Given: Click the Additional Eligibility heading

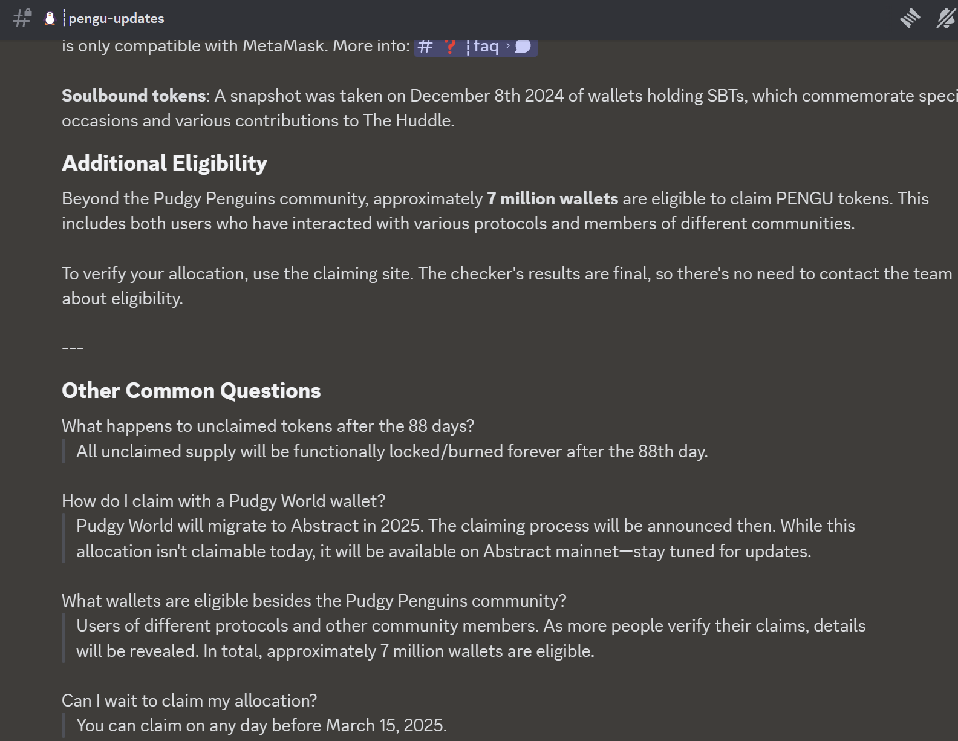Looking at the screenshot, I should 165,163.
